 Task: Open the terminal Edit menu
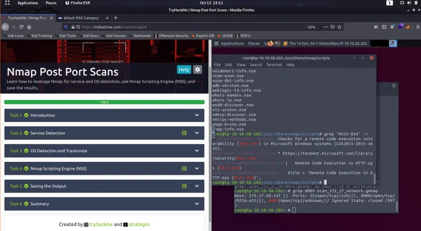pyautogui.click(x=228, y=65)
